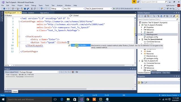
Task: Click the Save All toolbar icon
Action: [x=28, y=9]
